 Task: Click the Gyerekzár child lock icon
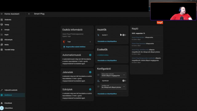pos(98,81)
